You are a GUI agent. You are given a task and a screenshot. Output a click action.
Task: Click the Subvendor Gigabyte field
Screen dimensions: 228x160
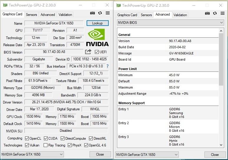point(39,59)
